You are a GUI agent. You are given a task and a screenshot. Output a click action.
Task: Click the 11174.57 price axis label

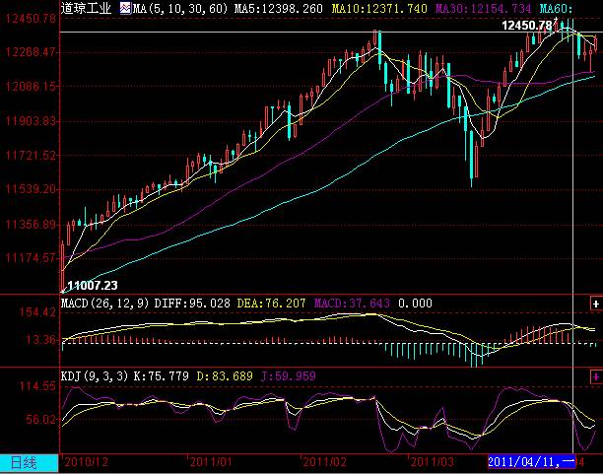[x=30, y=257]
